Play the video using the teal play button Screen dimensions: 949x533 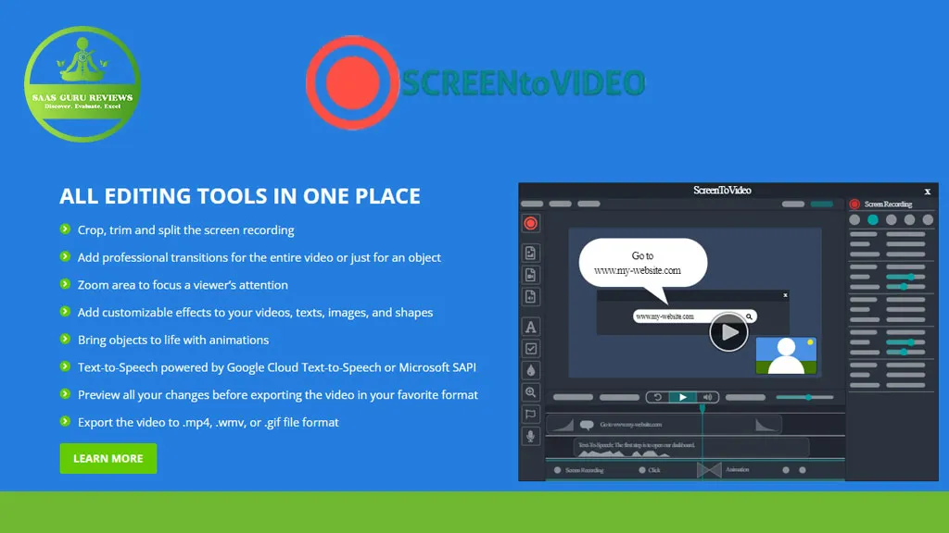click(x=683, y=397)
